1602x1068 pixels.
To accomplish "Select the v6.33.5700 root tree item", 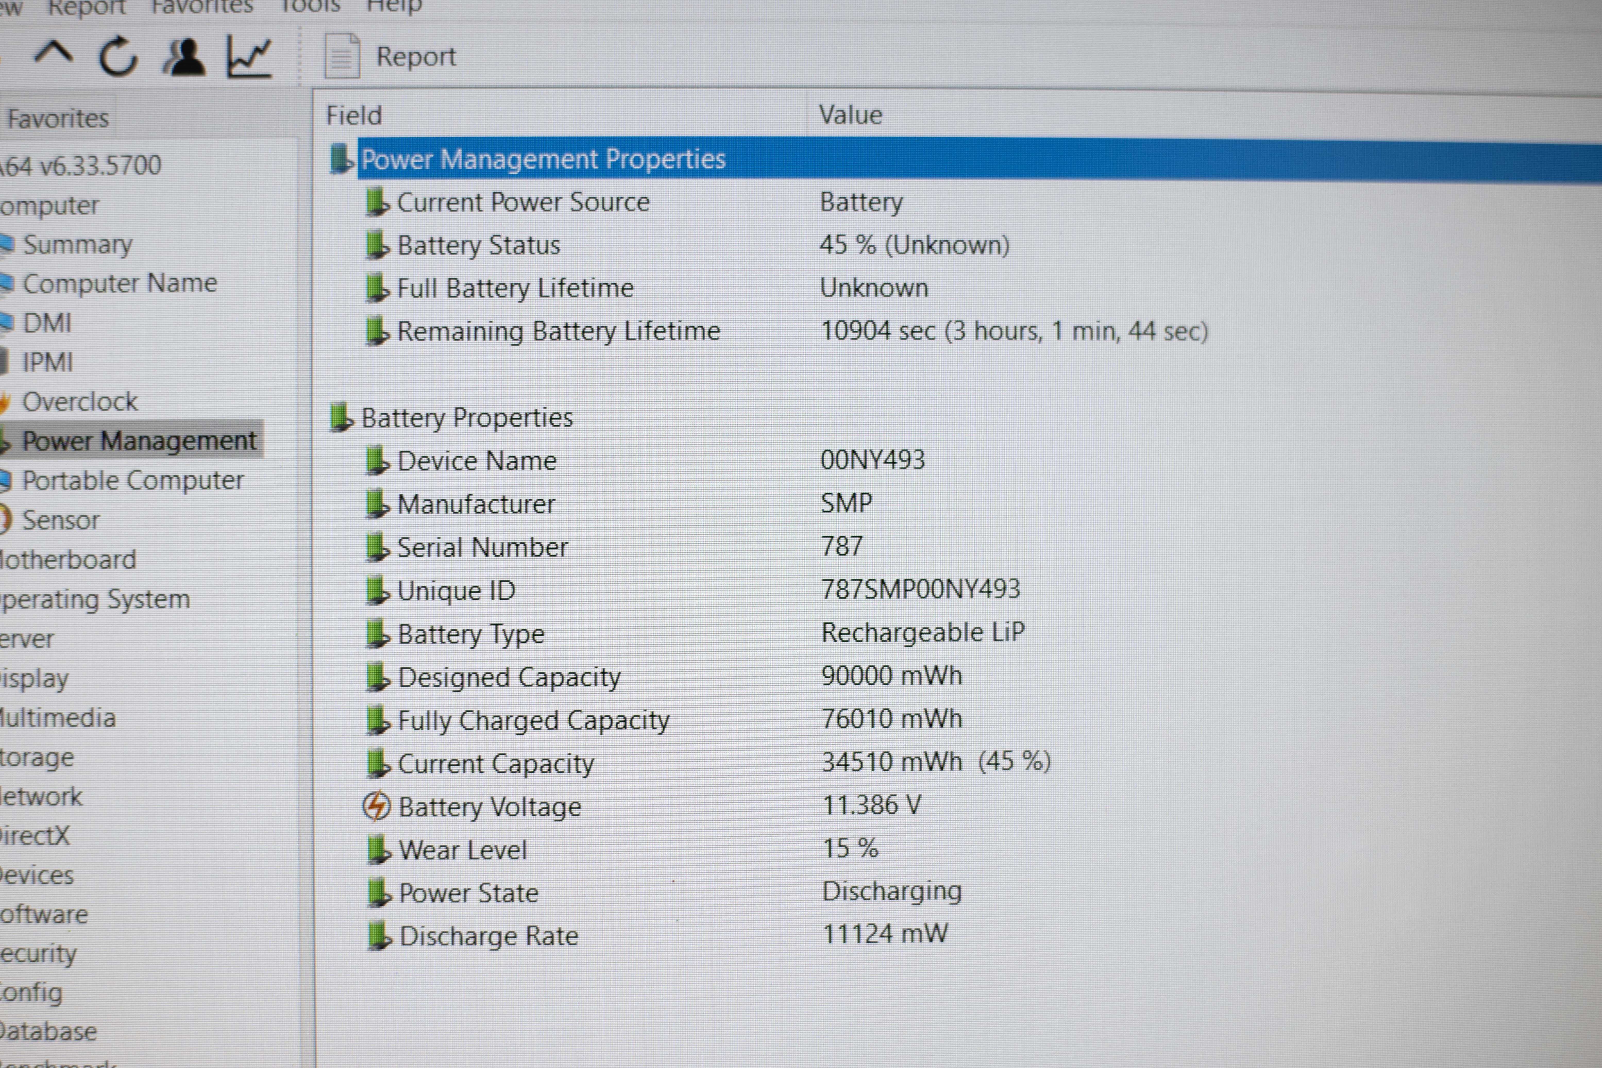I will [80, 165].
